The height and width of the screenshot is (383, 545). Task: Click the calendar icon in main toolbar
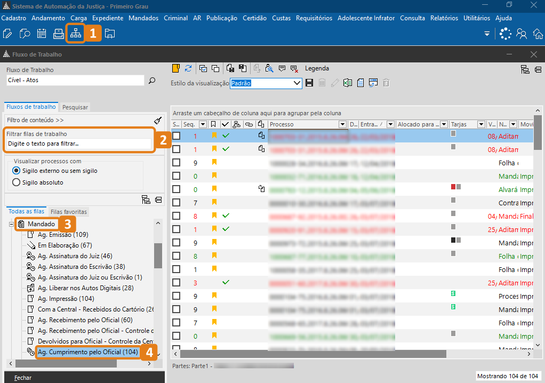42,34
